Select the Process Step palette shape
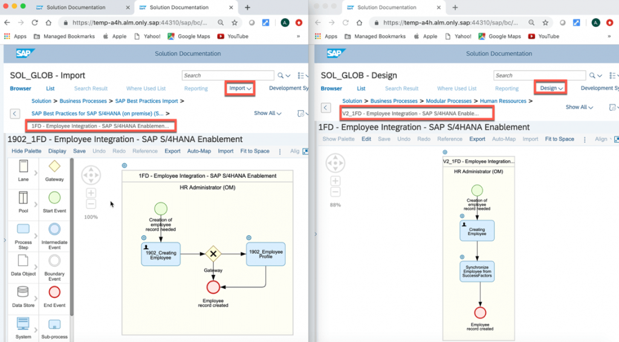This screenshot has height=342, width=619. click(24, 229)
